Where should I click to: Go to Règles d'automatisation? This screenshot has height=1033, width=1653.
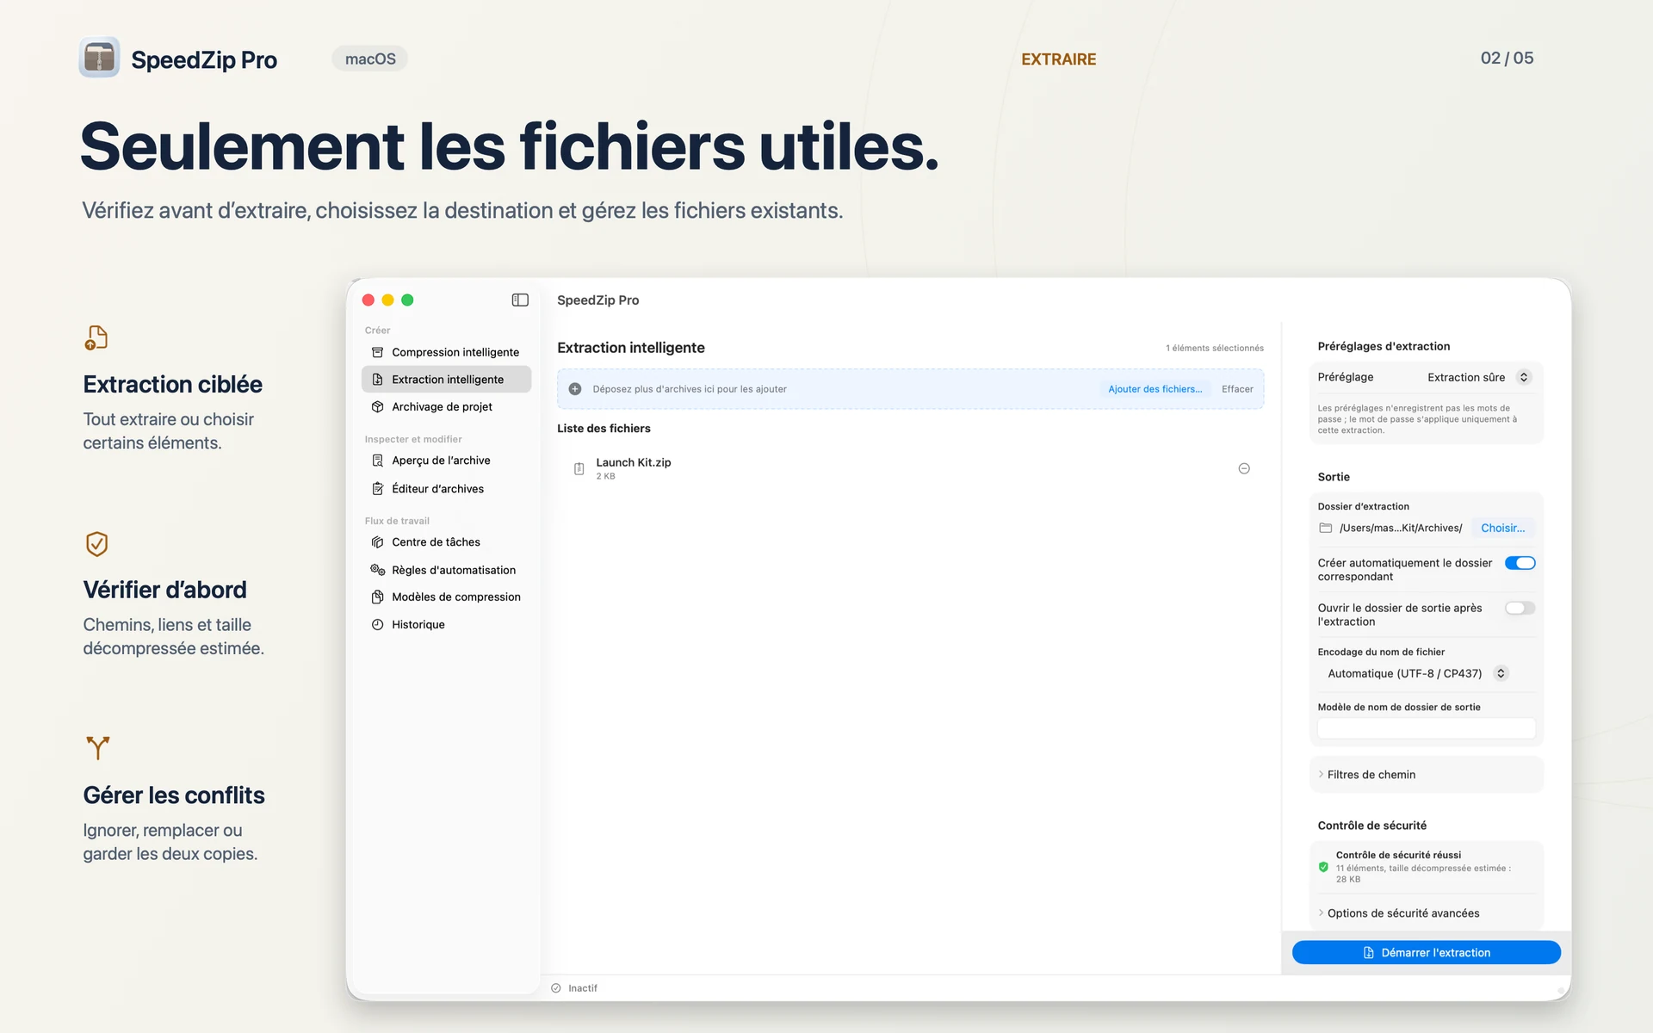(x=446, y=570)
